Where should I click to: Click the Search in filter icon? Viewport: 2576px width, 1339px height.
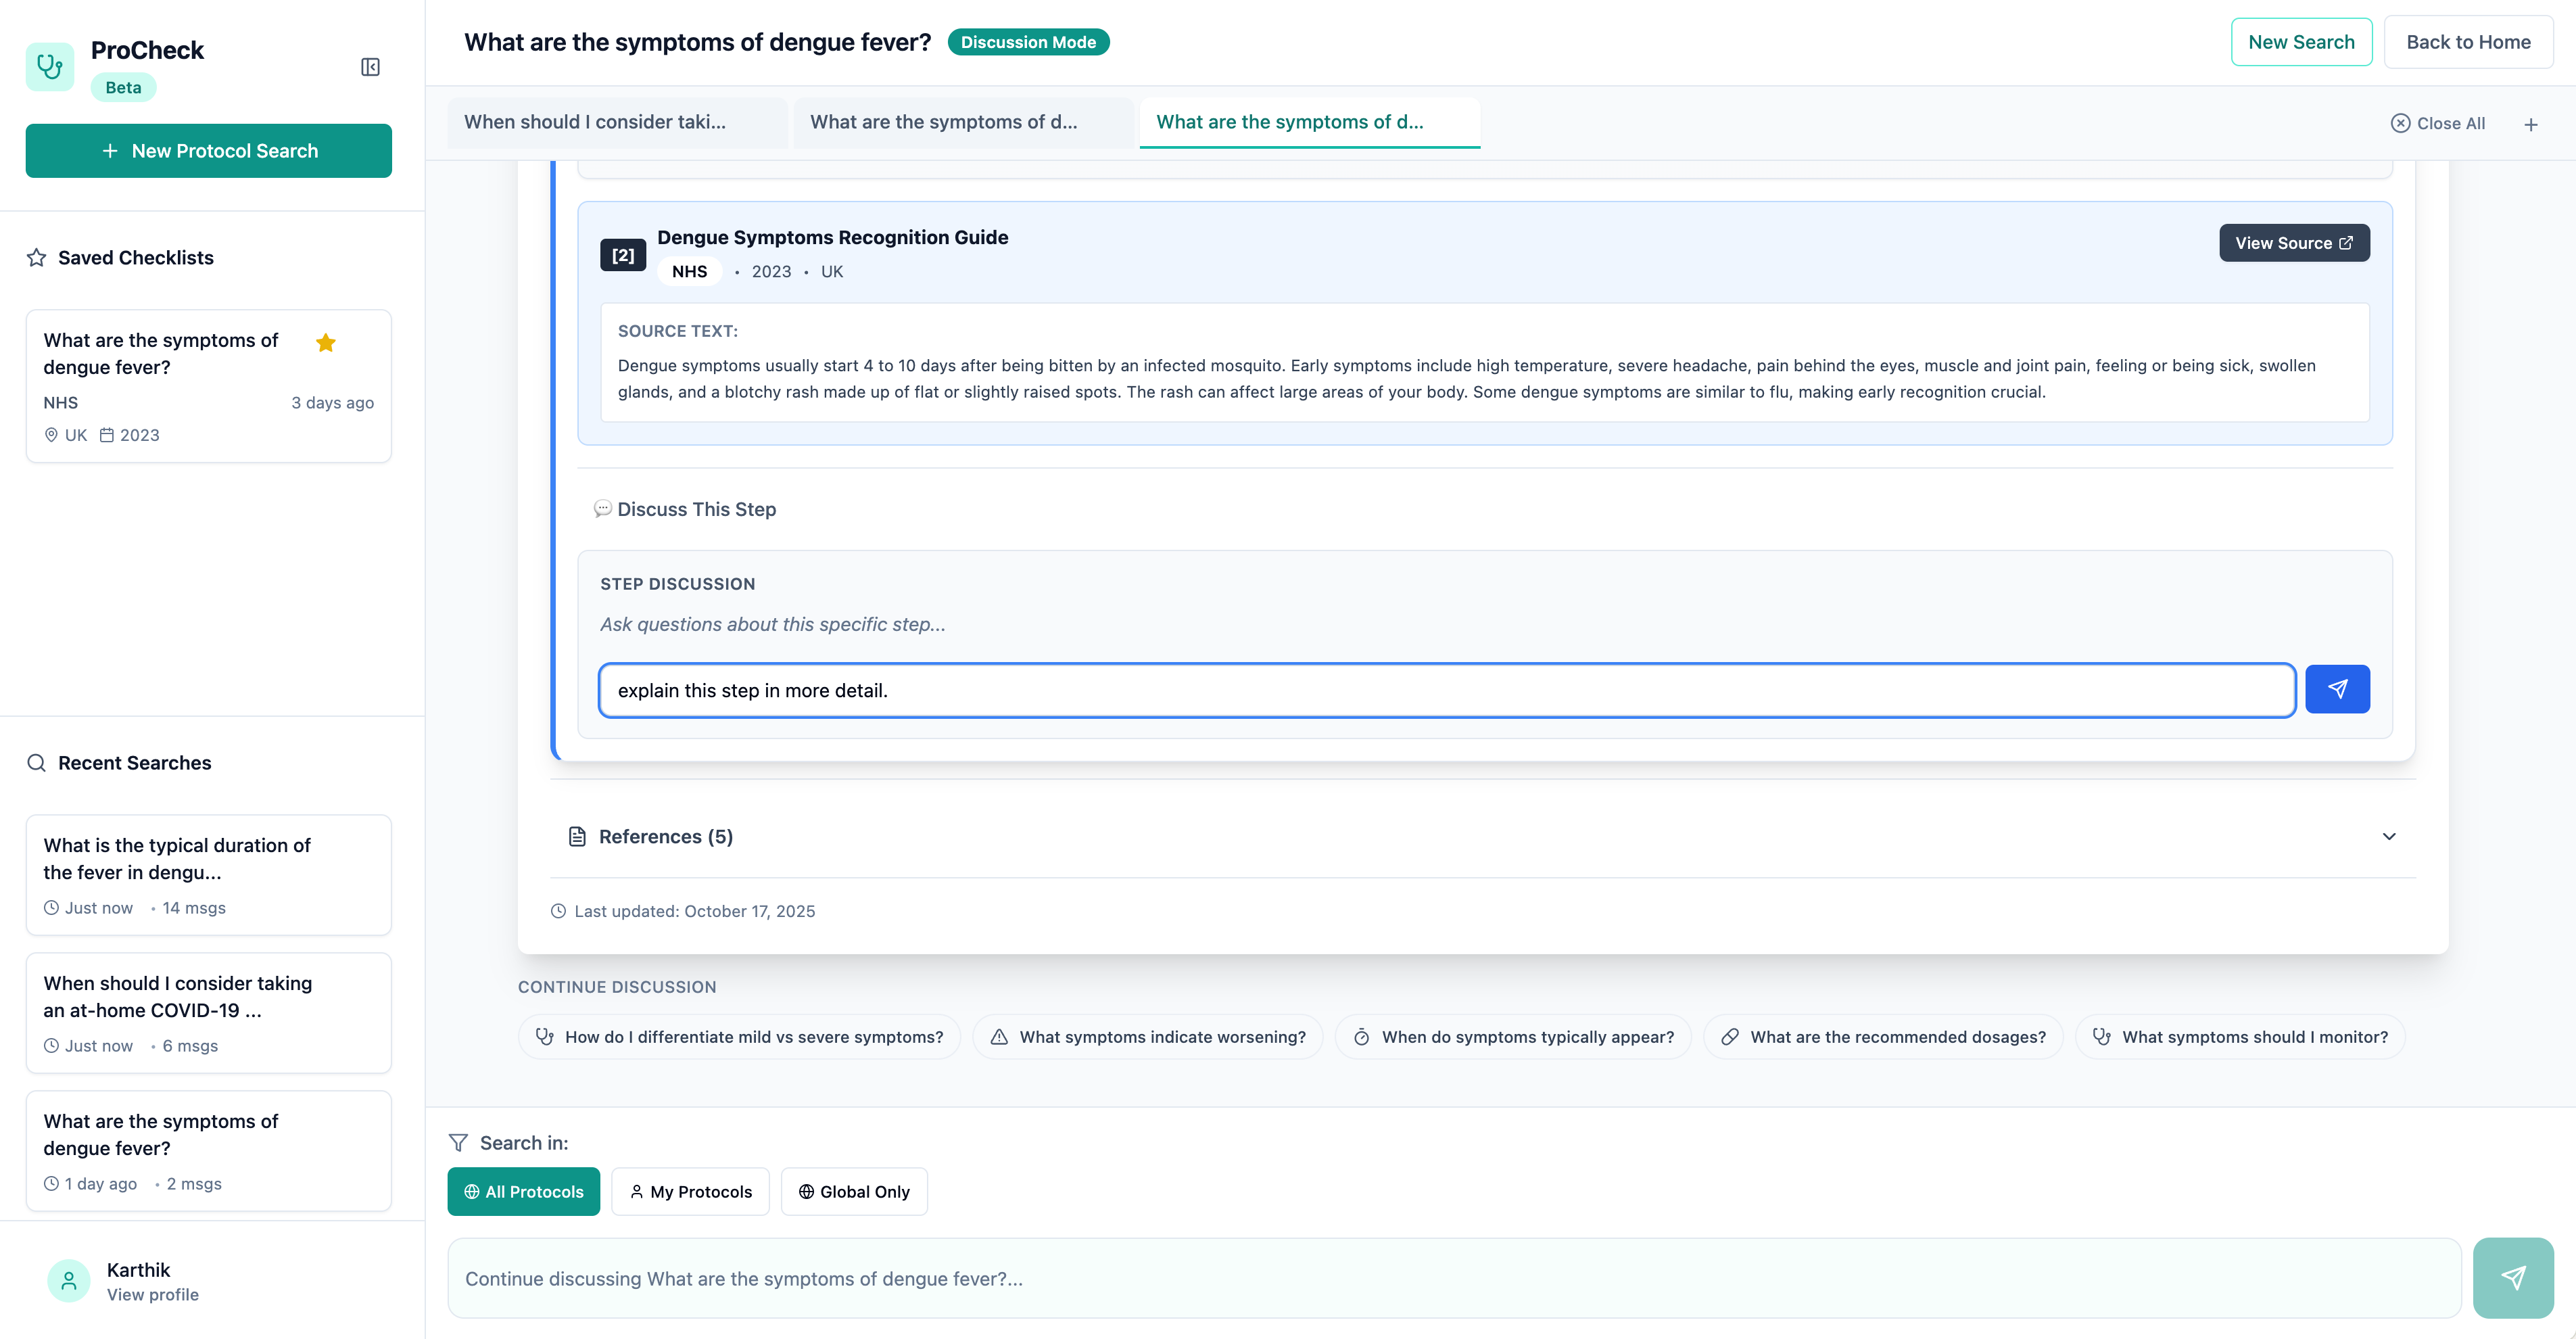(x=458, y=1142)
